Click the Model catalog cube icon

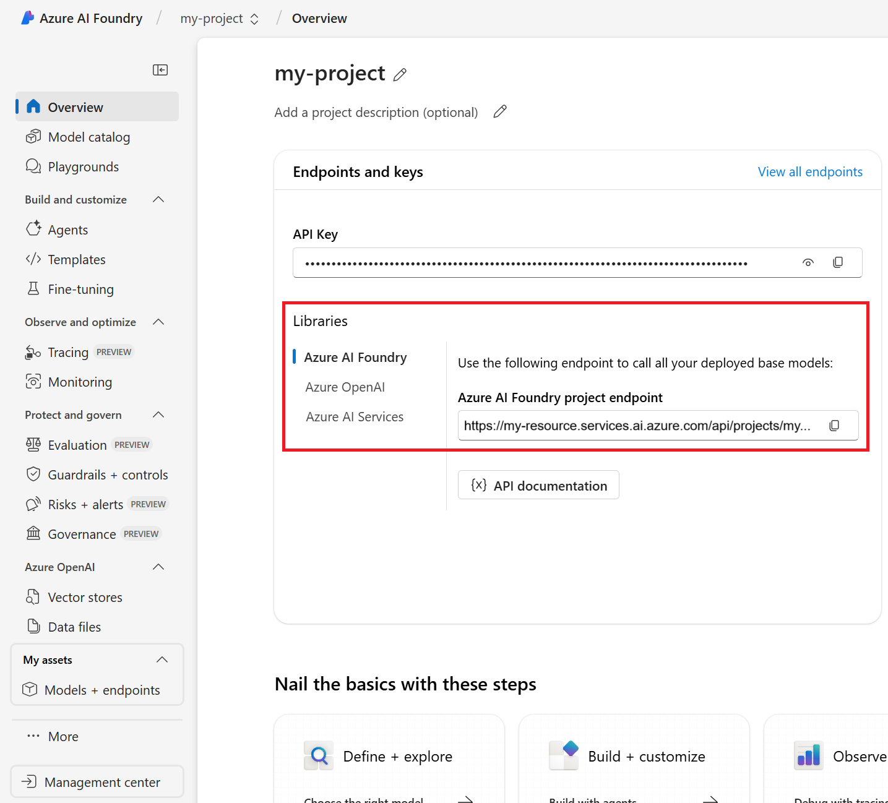point(33,137)
